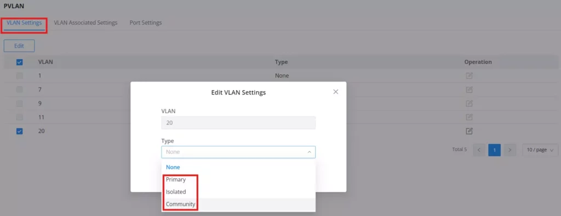
Task: Open the 10 / page size dropdown
Action: tap(540, 150)
